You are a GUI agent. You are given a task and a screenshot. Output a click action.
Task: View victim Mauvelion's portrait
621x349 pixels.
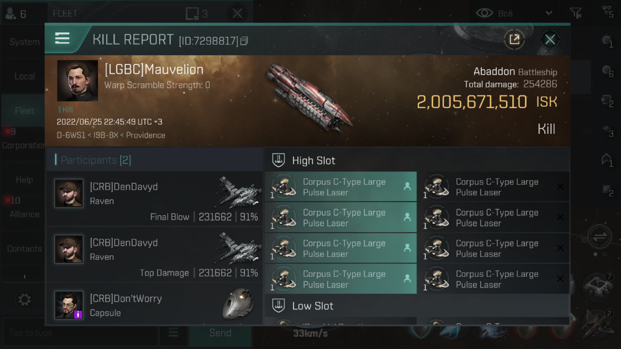77,81
